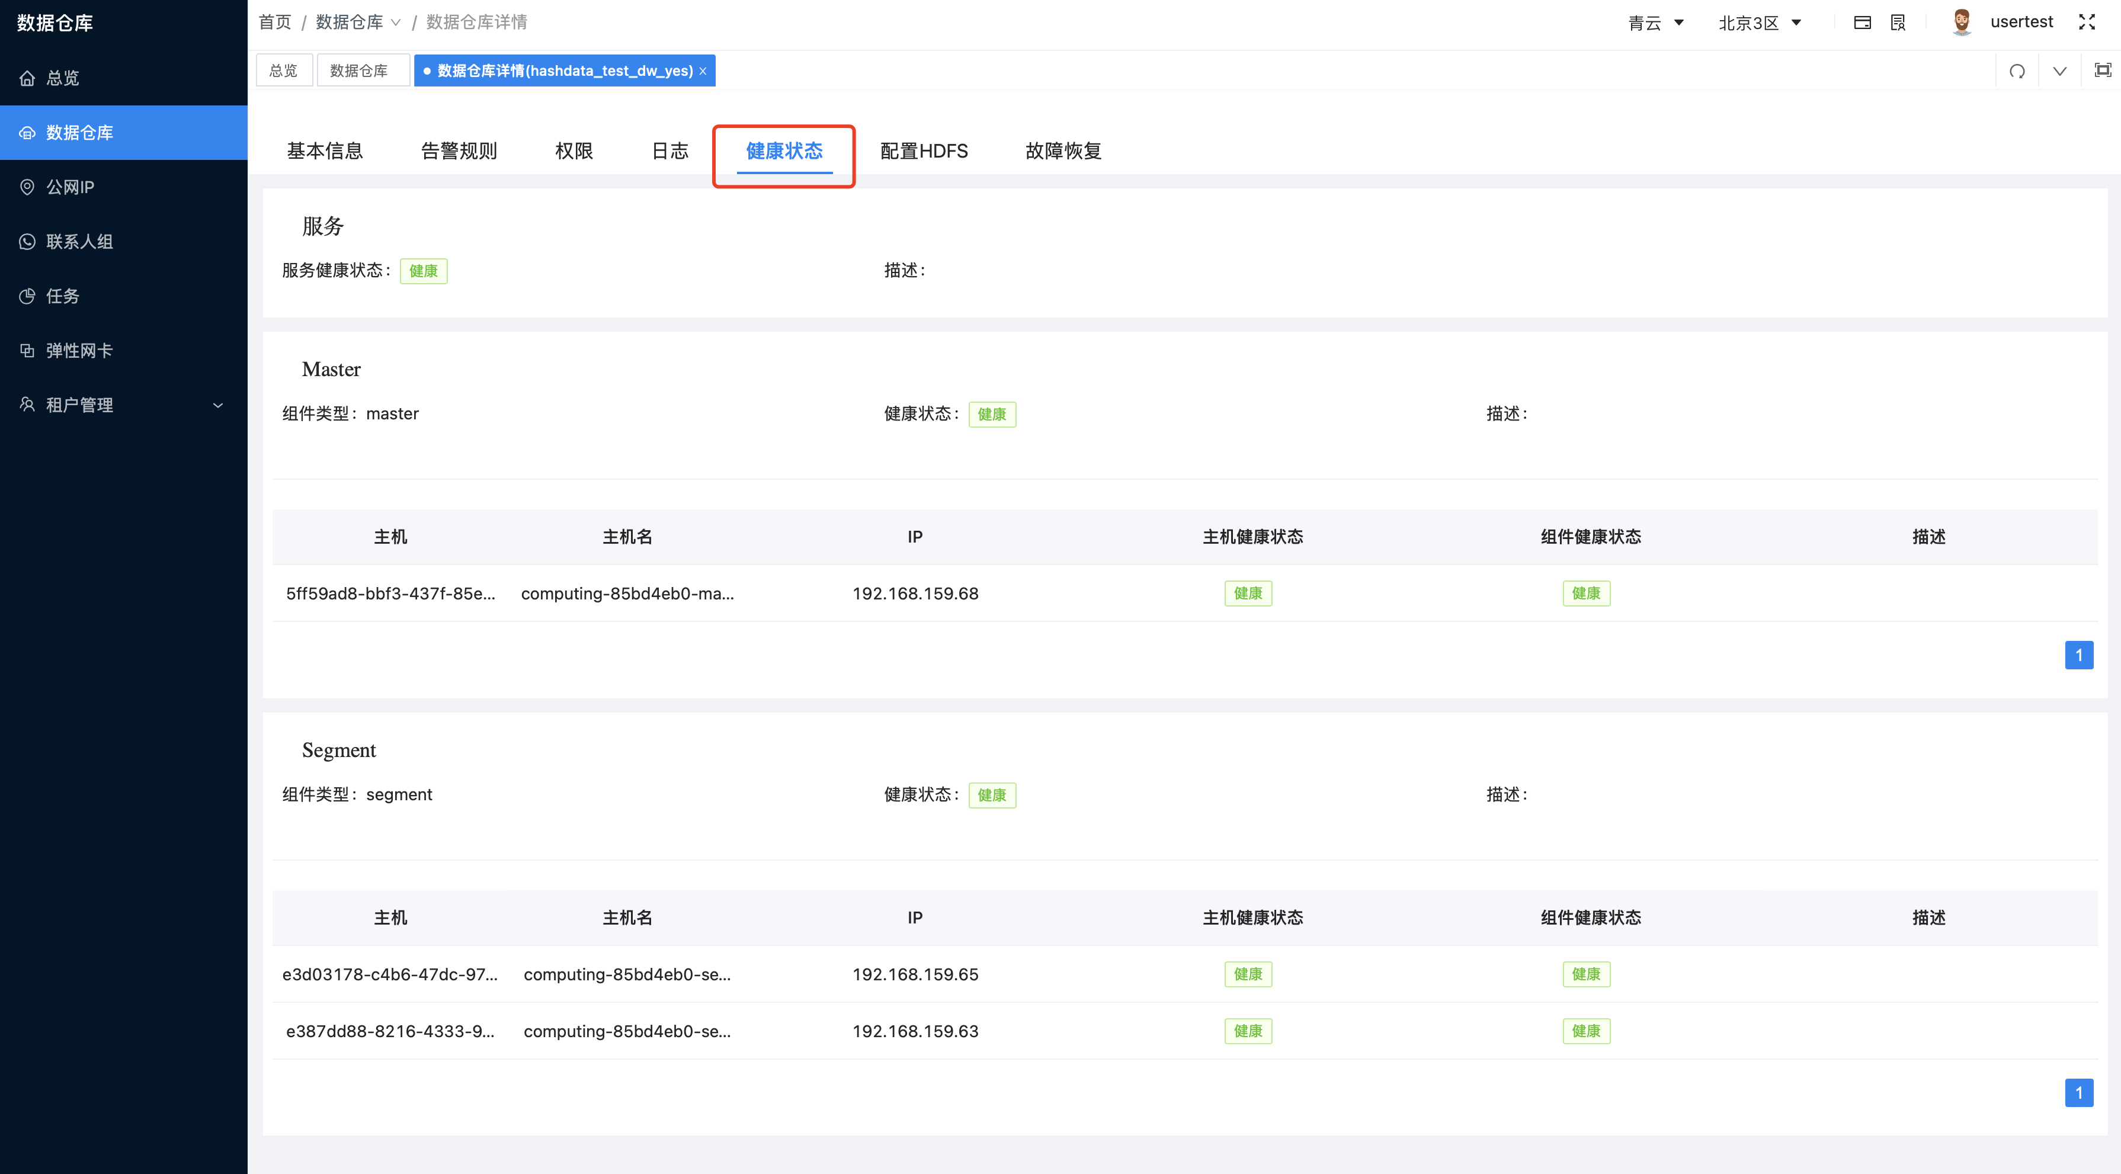The height and width of the screenshot is (1174, 2121).
Task: Click the 故障恢复 tab link
Action: click(1063, 150)
